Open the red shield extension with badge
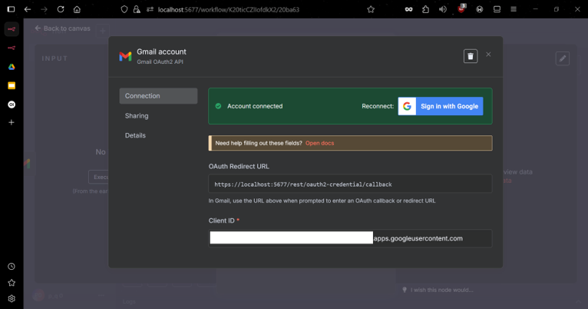This screenshot has width=588, height=309. (461, 9)
